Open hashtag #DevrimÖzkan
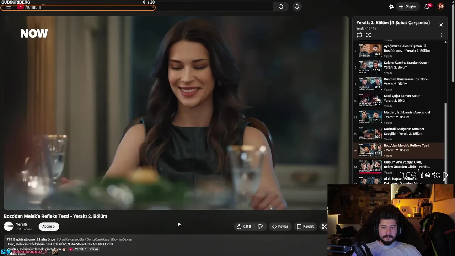This screenshot has width=455, height=256. point(121,239)
